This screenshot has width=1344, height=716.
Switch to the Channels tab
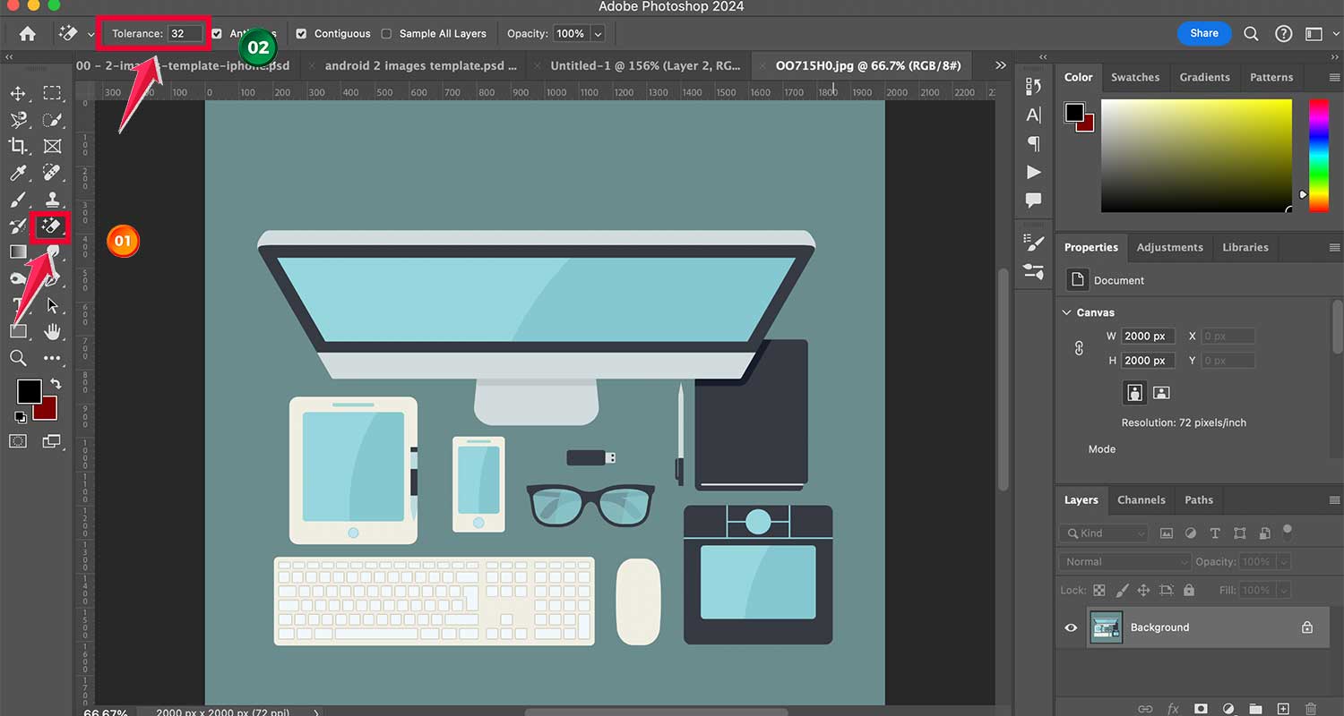(x=1141, y=500)
